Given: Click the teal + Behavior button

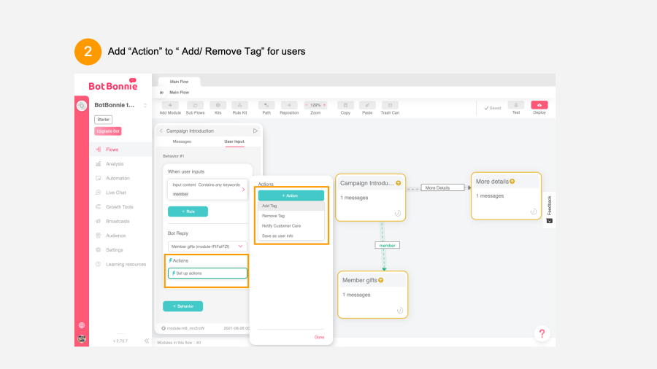Looking at the screenshot, I should pos(182,306).
